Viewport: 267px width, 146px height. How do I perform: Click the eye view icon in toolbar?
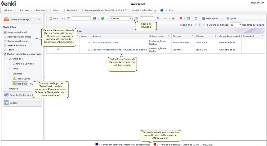[158, 18]
